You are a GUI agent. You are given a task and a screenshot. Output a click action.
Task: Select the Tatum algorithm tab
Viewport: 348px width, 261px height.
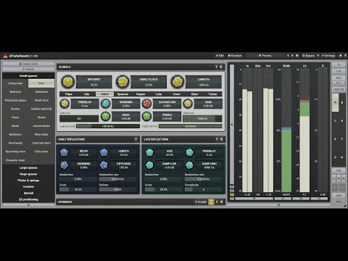[212, 94]
